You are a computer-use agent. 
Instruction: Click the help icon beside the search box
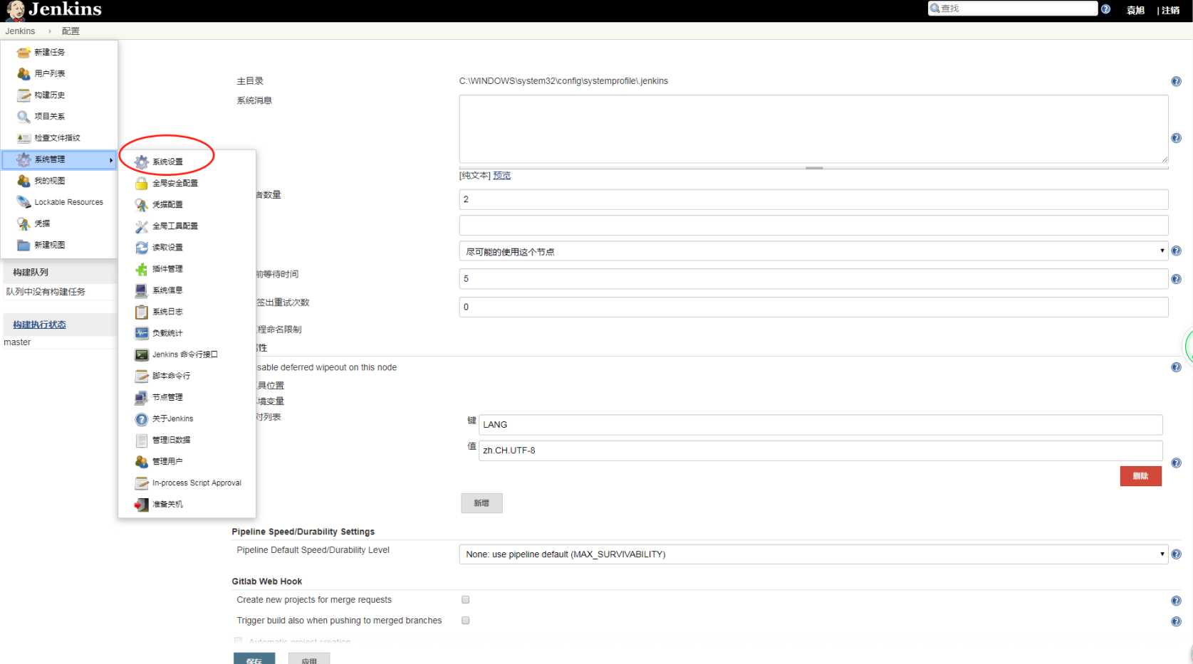point(1105,9)
